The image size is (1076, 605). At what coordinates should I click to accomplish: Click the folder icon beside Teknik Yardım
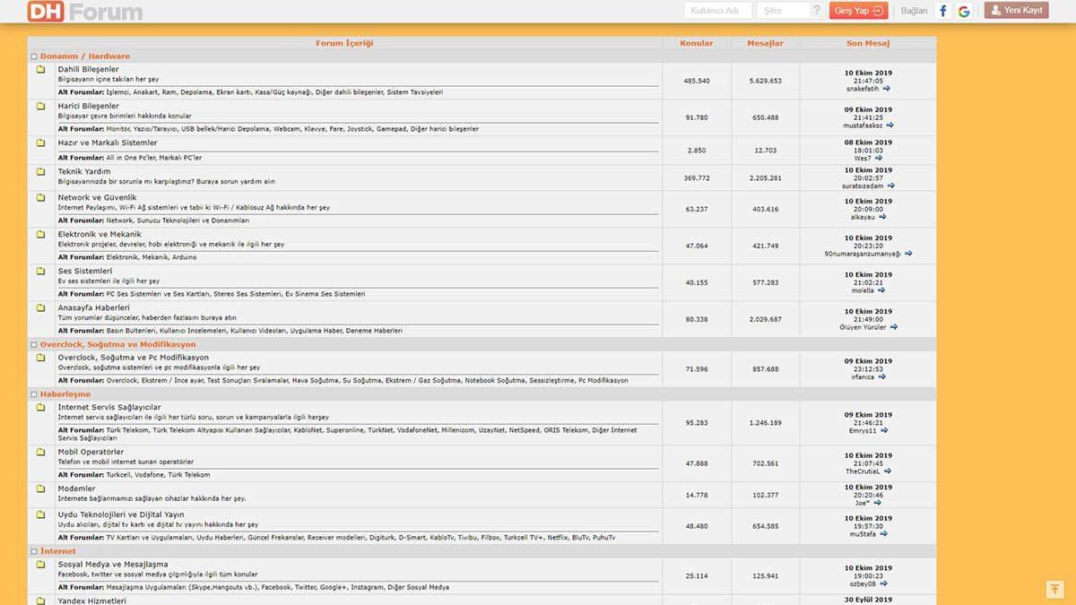[40, 171]
